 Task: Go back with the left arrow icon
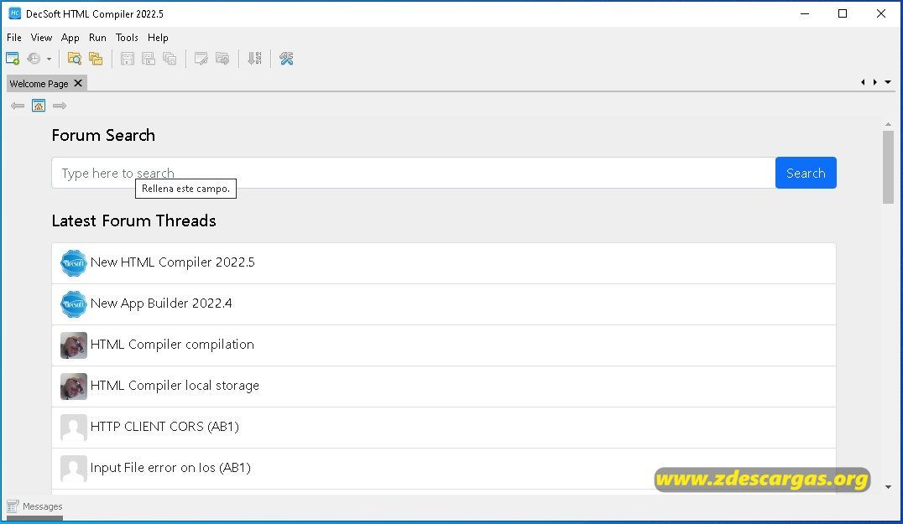point(18,106)
